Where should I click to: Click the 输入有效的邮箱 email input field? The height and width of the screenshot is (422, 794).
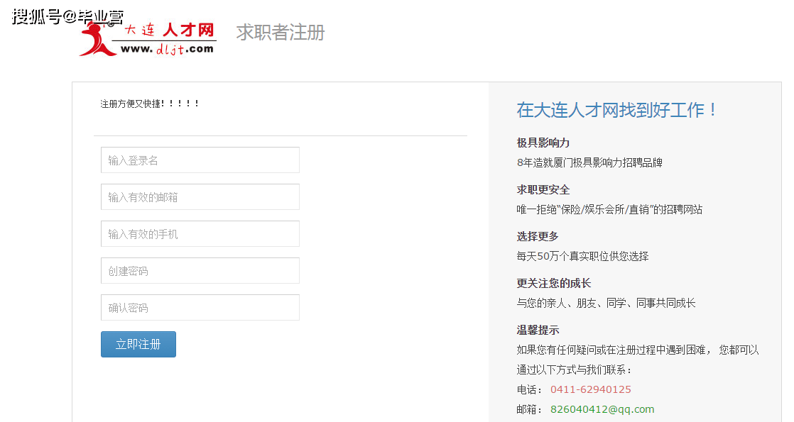coord(200,196)
